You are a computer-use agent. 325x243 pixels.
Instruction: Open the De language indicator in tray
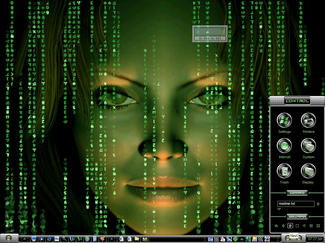pos(210,239)
